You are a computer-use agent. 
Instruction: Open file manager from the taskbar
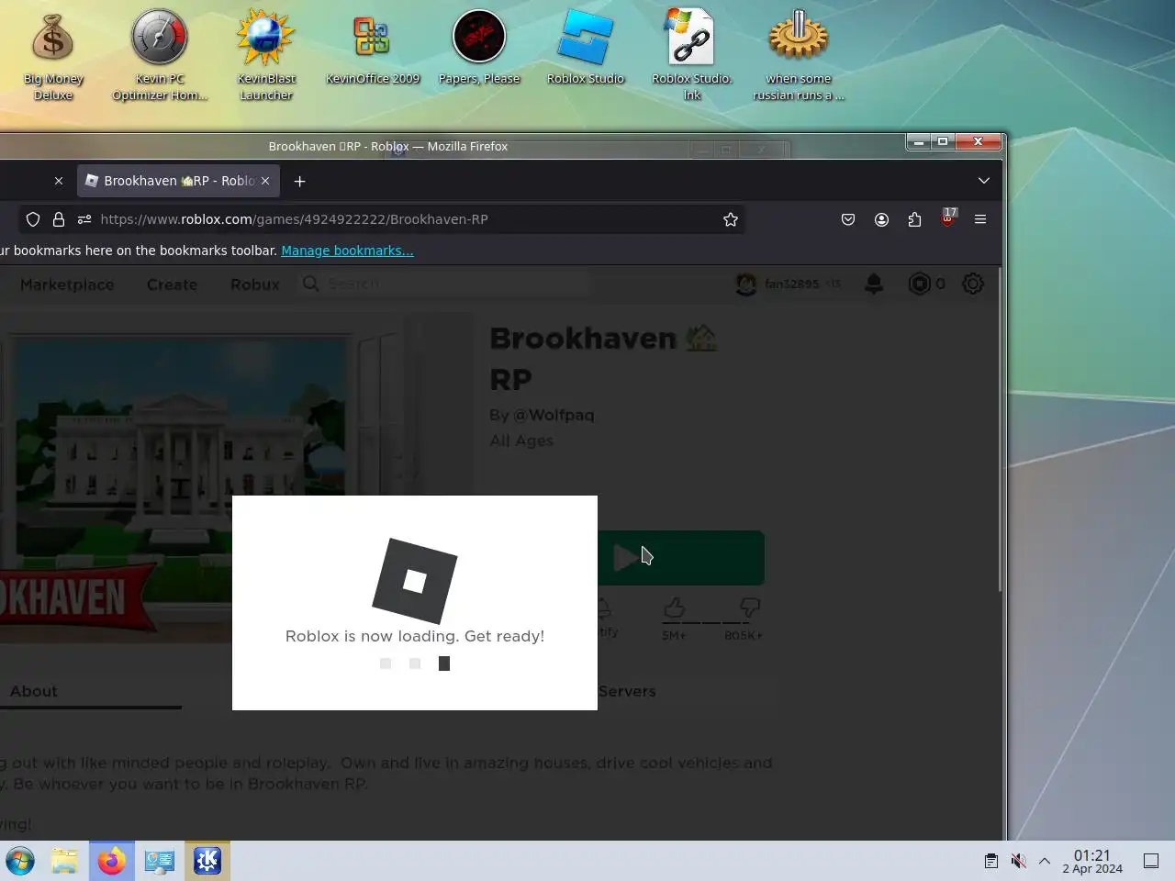point(64,861)
